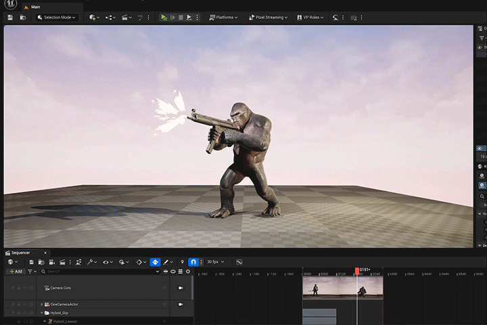Click the search magnifier in right panel
The width and height of the screenshot is (487, 325).
pos(482,196)
